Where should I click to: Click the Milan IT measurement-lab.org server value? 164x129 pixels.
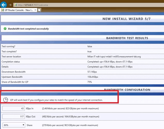pos(114,57)
